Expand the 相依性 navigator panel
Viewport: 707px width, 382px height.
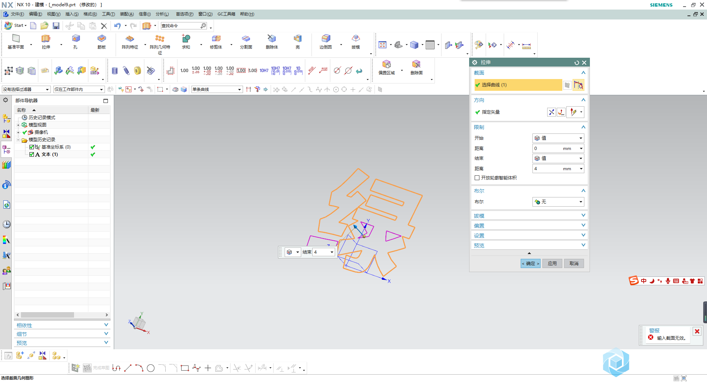[62, 325]
